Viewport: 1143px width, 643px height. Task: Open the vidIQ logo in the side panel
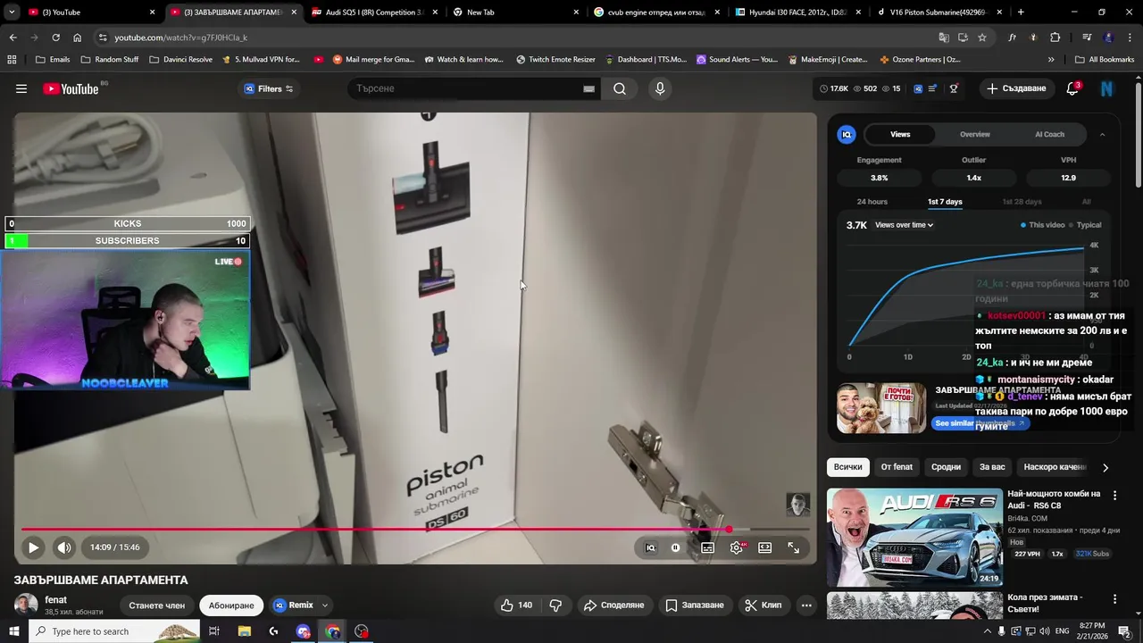click(x=847, y=134)
